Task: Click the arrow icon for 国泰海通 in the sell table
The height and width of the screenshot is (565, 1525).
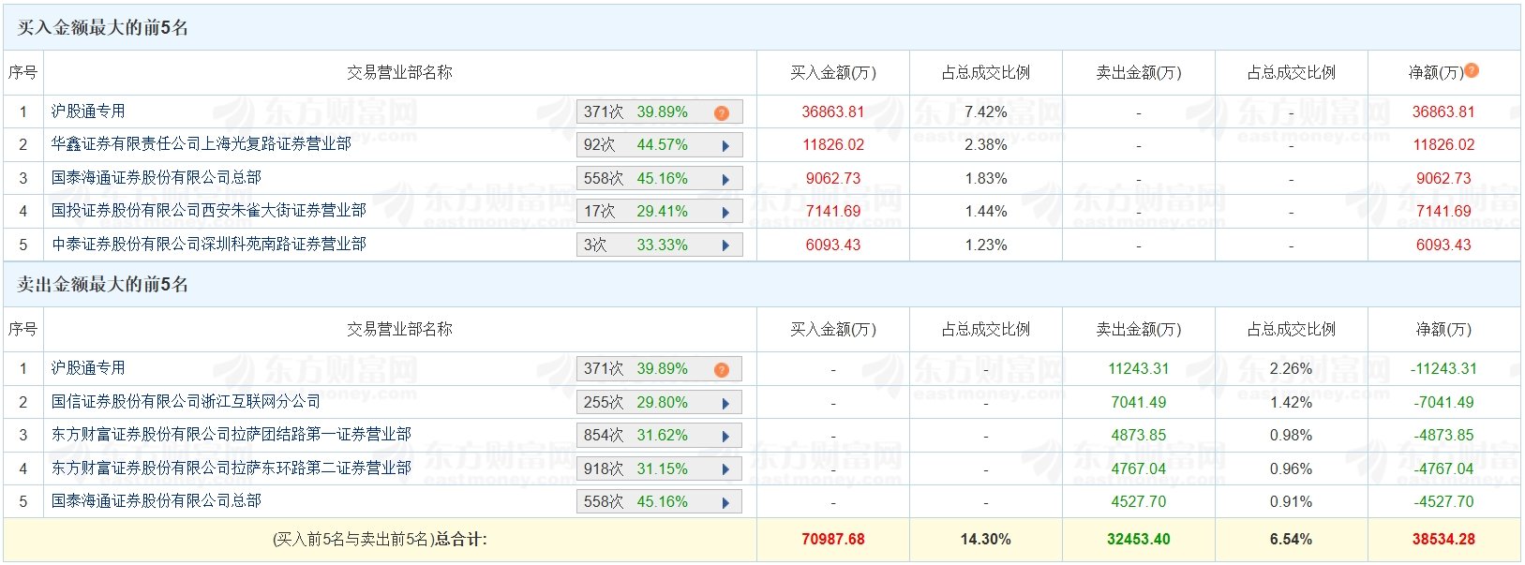Action: (x=725, y=502)
